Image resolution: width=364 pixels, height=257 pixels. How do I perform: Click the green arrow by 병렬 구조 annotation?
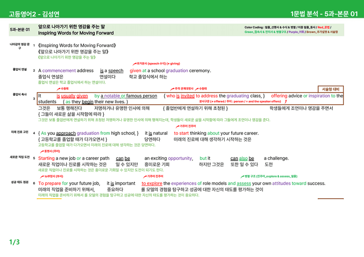click(242, 177)
